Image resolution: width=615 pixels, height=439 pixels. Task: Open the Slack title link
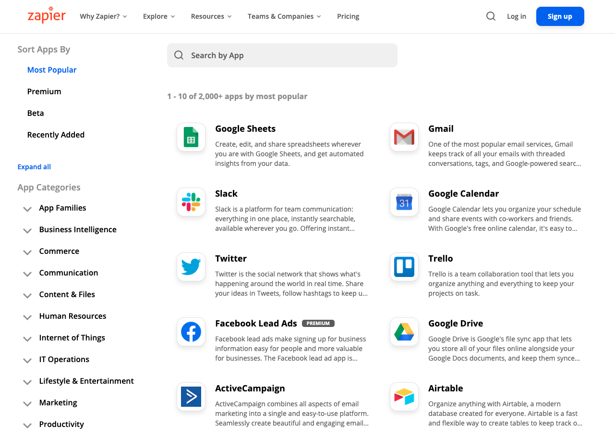tap(226, 194)
